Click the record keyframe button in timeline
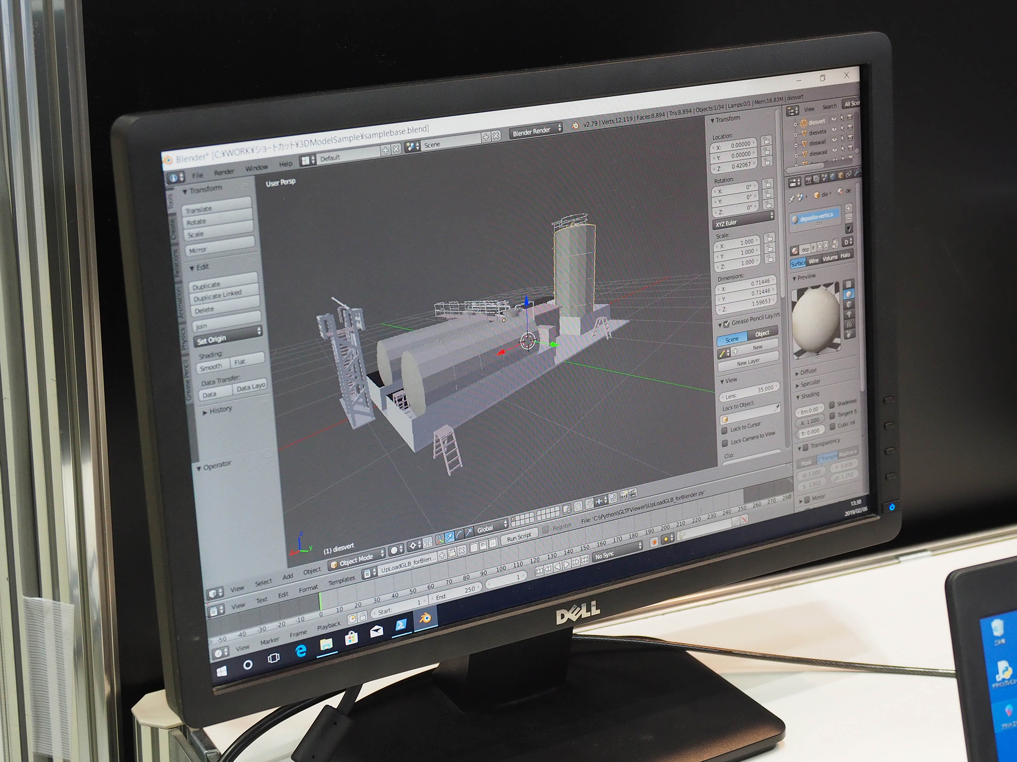 [x=654, y=542]
